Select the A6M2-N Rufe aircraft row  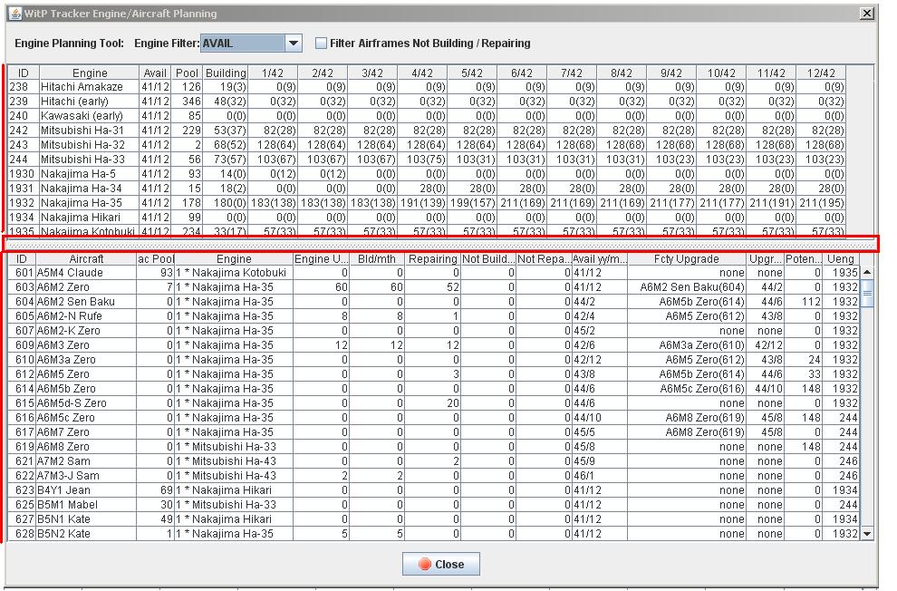coord(434,316)
